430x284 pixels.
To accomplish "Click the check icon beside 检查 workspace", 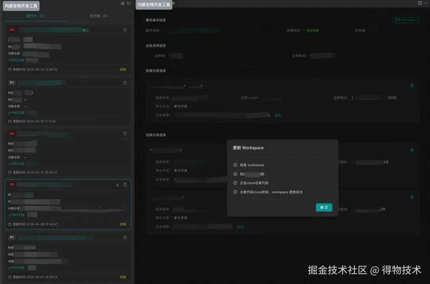I will tap(235, 165).
